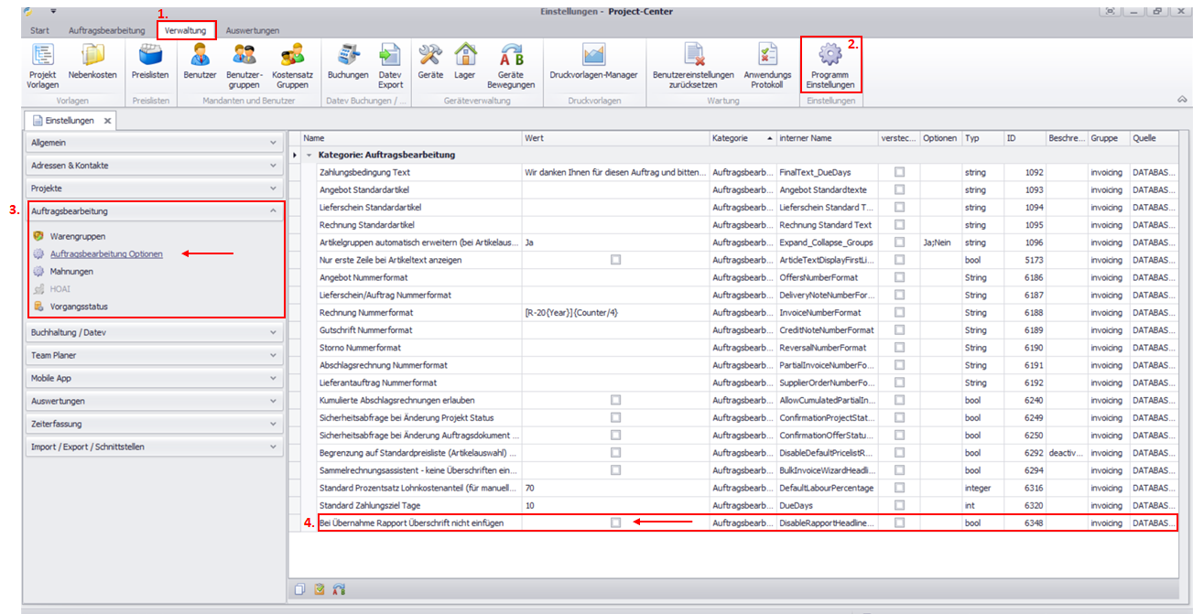Open Auftragsbearbeitung Optionen link
The height and width of the screenshot is (614, 1193).
tap(106, 253)
